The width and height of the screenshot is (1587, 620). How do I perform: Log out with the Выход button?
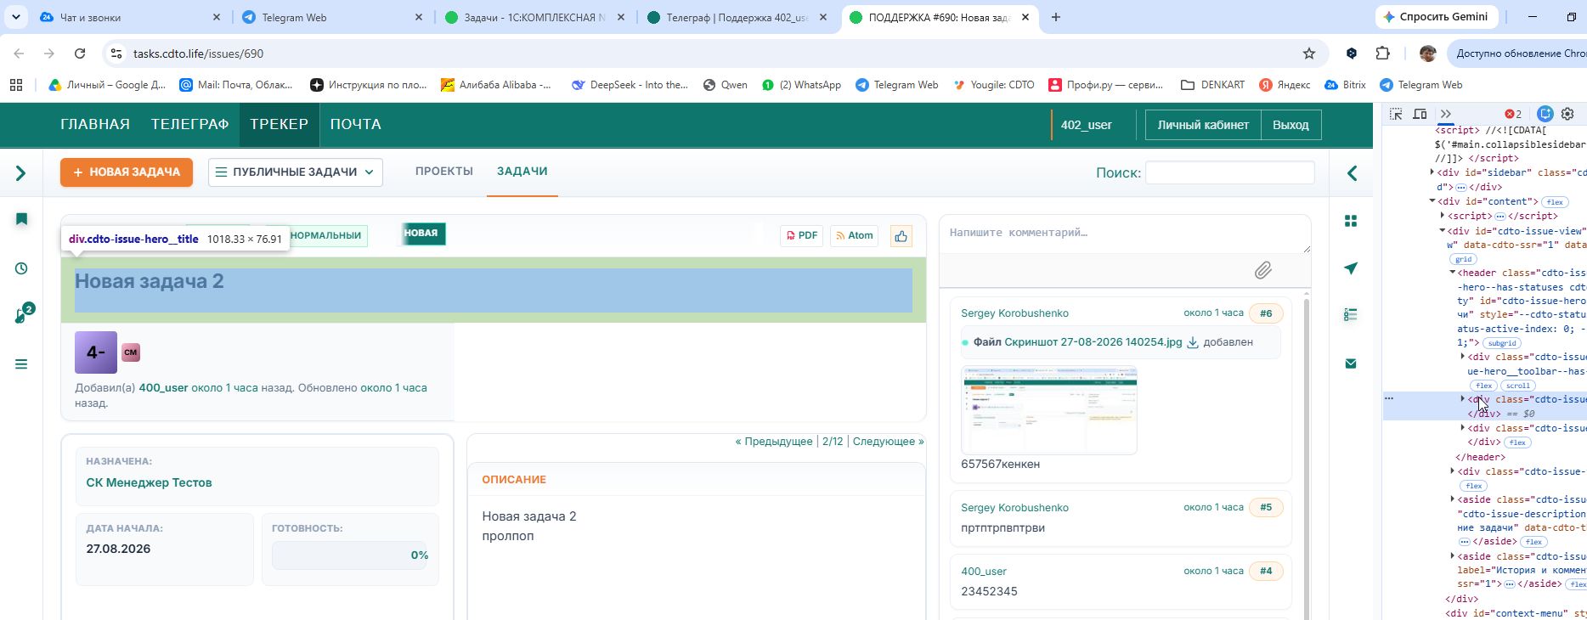[1290, 125]
